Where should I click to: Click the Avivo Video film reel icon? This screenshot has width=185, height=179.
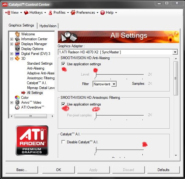point(17,102)
